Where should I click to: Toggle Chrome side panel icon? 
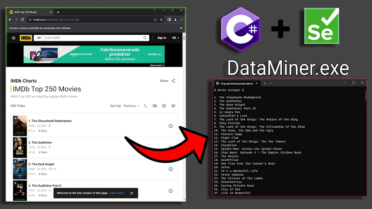[169, 20]
